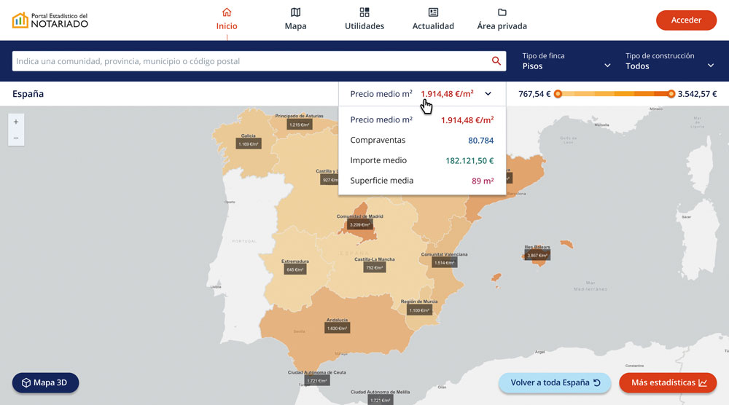Image resolution: width=729 pixels, height=405 pixels.
Task: Open the Área privada folder
Action: pyautogui.click(x=502, y=19)
